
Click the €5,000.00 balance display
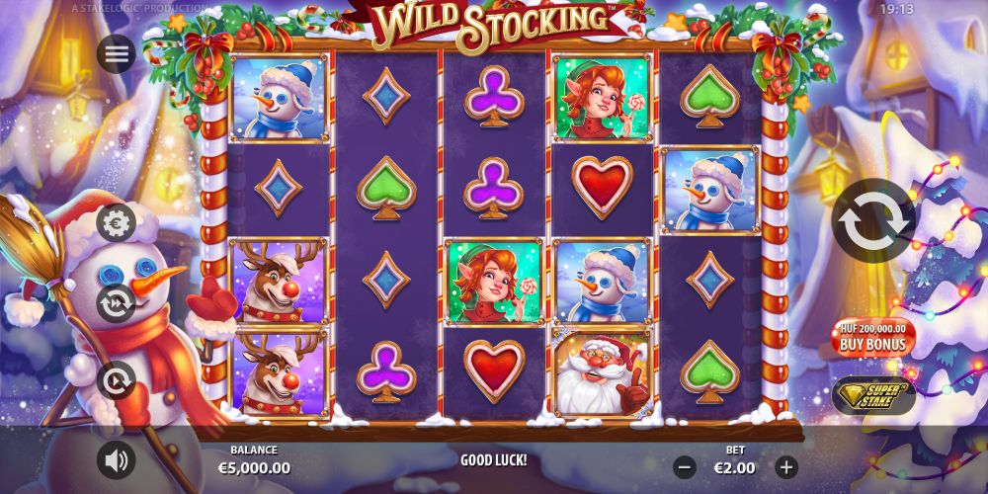(254, 468)
